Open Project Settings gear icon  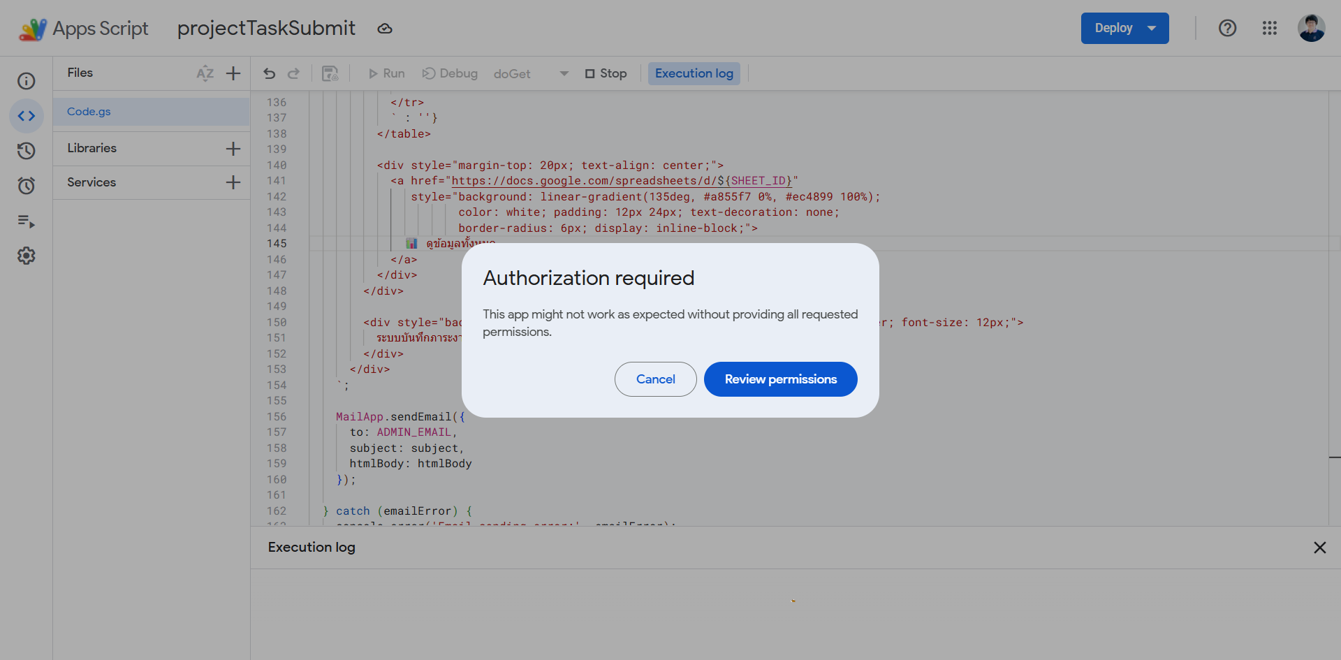[x=27, y=256]
